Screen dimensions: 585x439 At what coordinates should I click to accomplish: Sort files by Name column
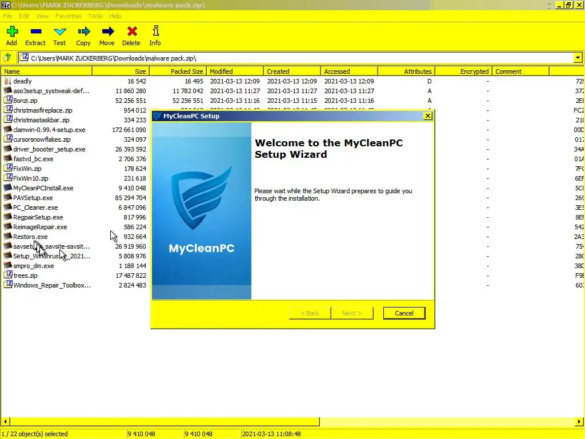tap(46, 71)
